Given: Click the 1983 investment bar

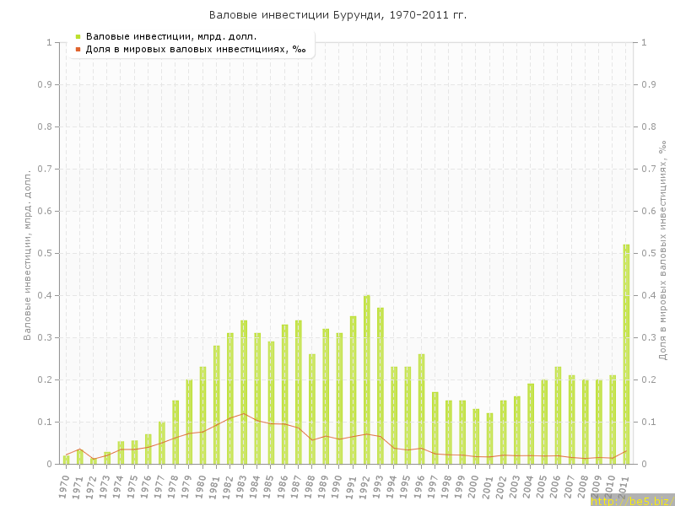Looking at the screenshot, I should (244, 392).
